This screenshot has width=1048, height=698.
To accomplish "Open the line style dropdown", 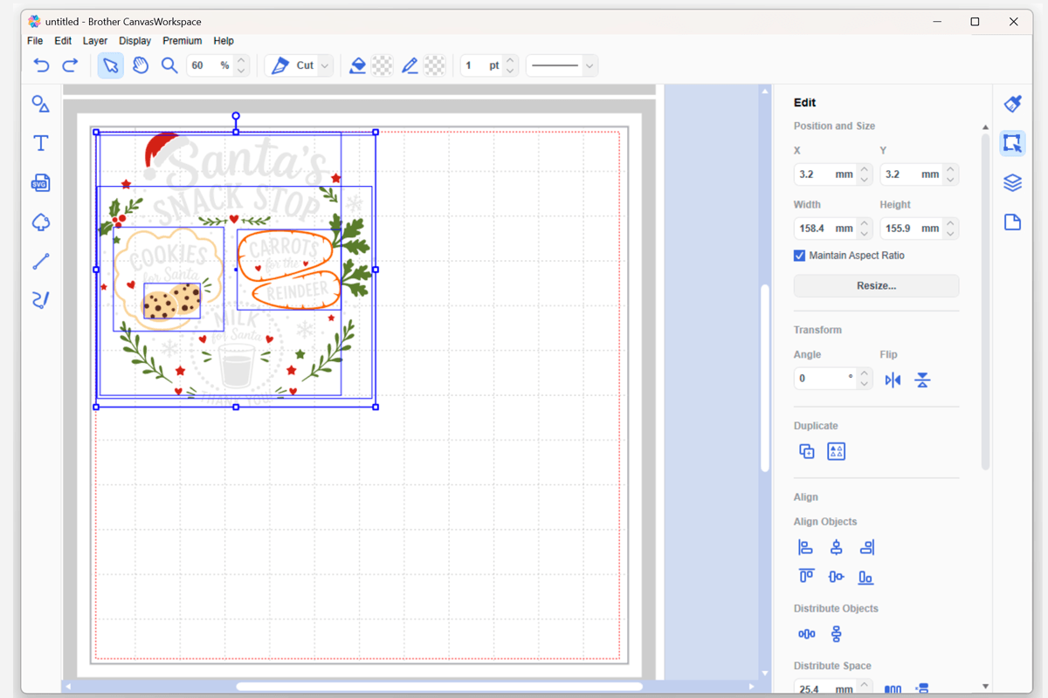I will click(589, 65).
